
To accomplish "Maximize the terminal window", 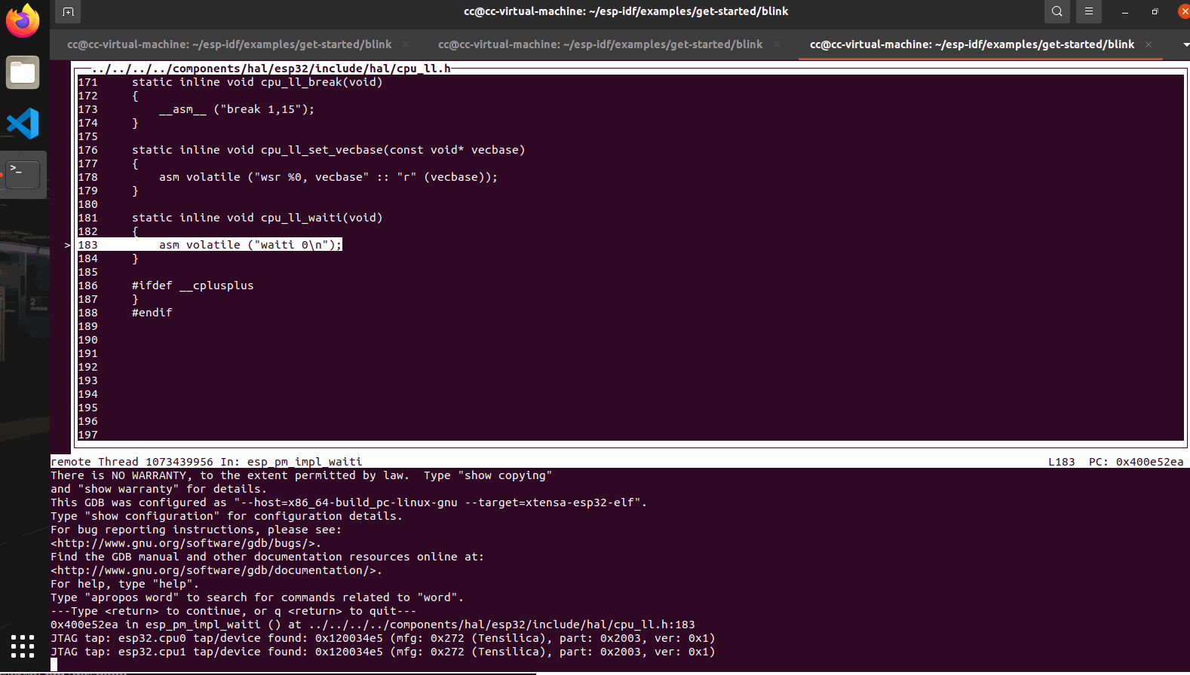I will (x=1155, y=11).
